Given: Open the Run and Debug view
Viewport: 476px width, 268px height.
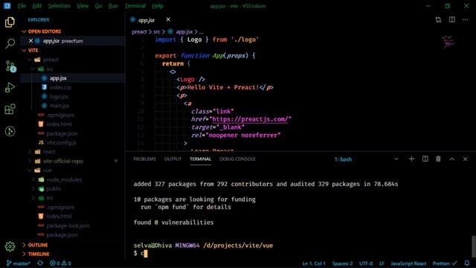Looking at the screenshot, I should tap(10, 88).
